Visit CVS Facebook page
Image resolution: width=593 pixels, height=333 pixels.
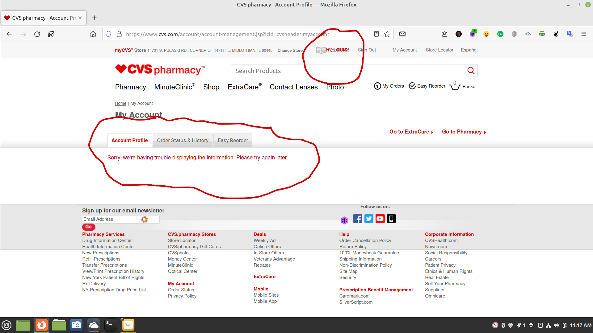358,219
